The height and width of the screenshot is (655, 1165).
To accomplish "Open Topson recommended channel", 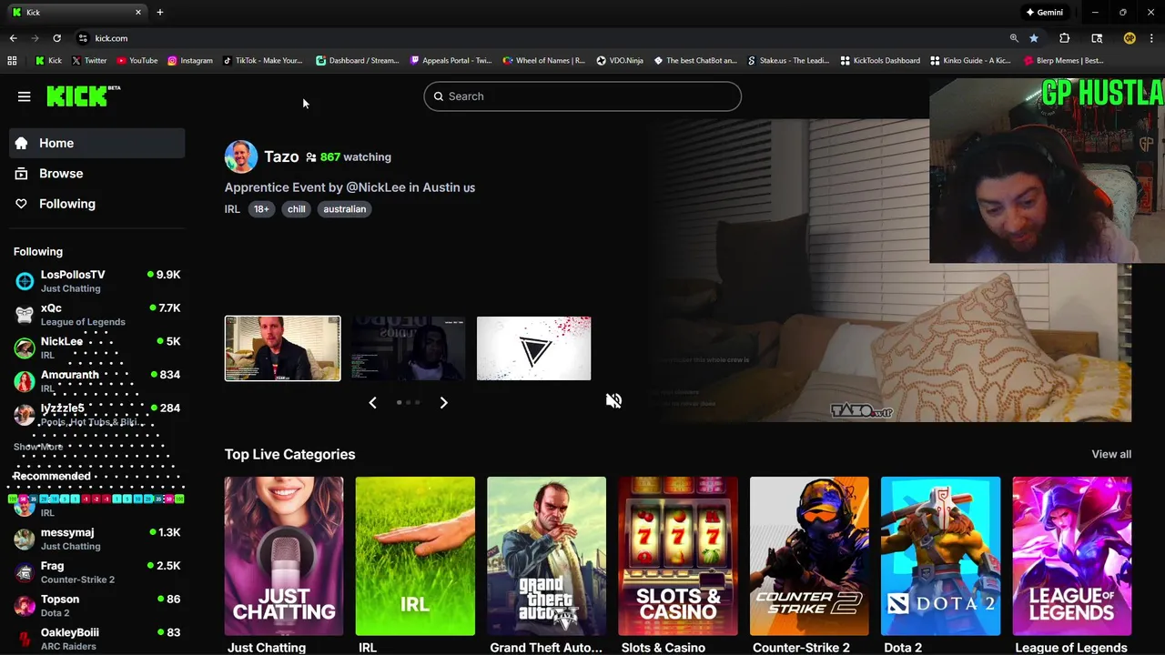I will pyautogui.click(x=97, y=605).
